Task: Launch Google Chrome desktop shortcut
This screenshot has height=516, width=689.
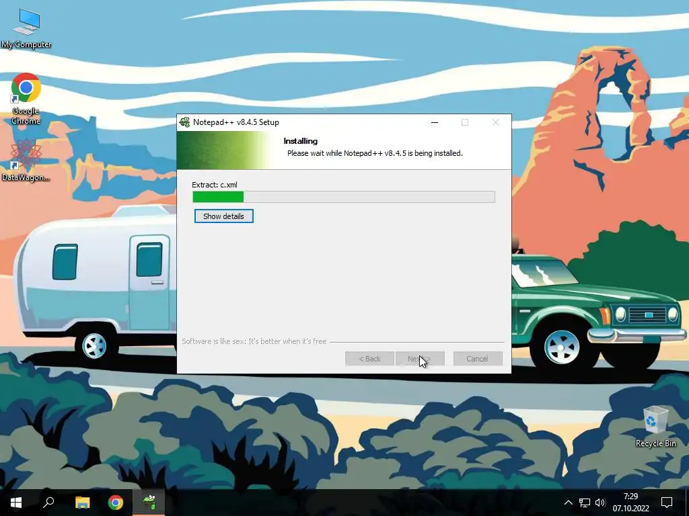Action: (26, 99)
